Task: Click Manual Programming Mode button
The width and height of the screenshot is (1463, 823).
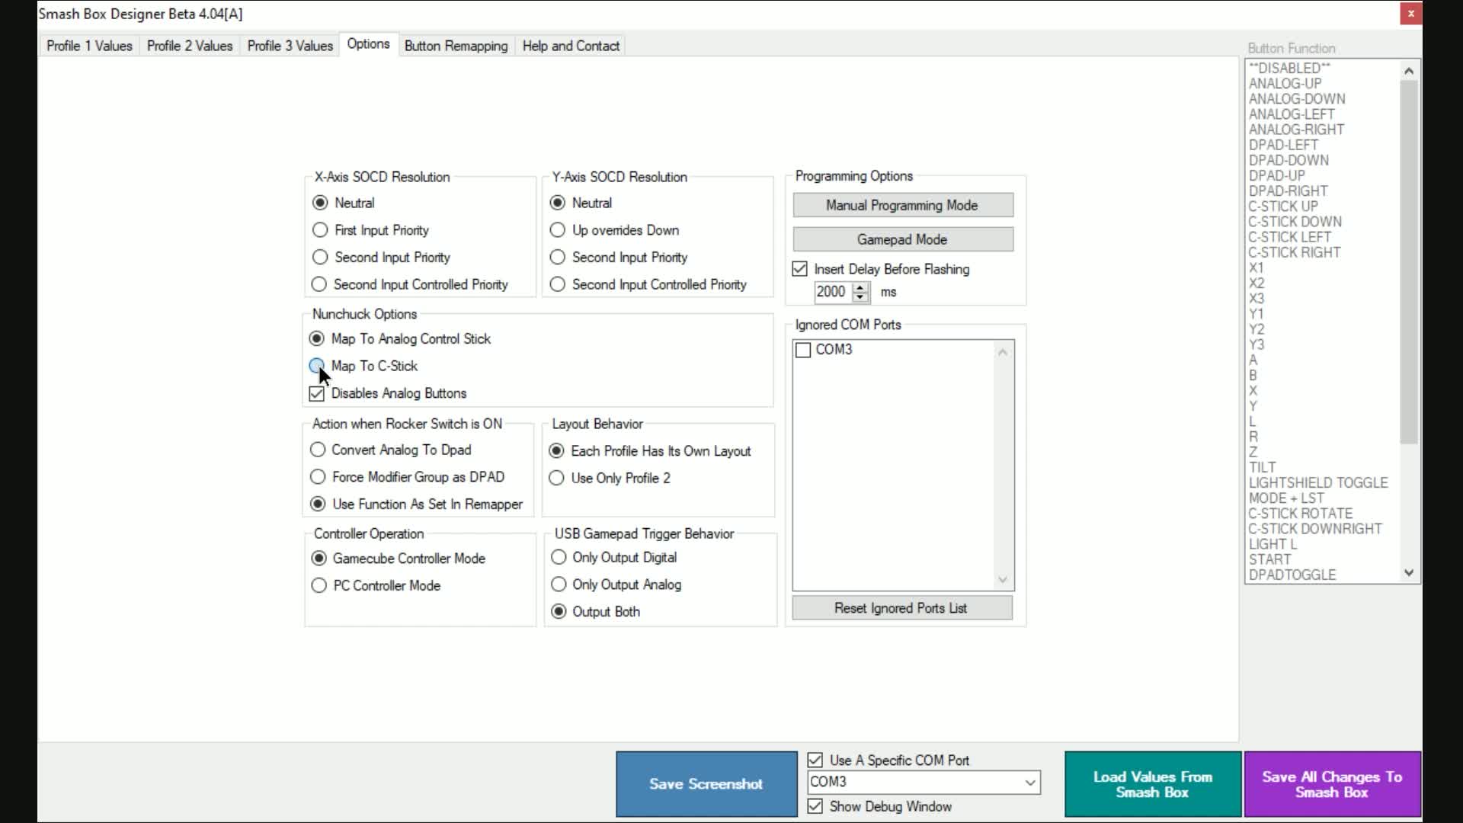Action: [x=903, y=205]
